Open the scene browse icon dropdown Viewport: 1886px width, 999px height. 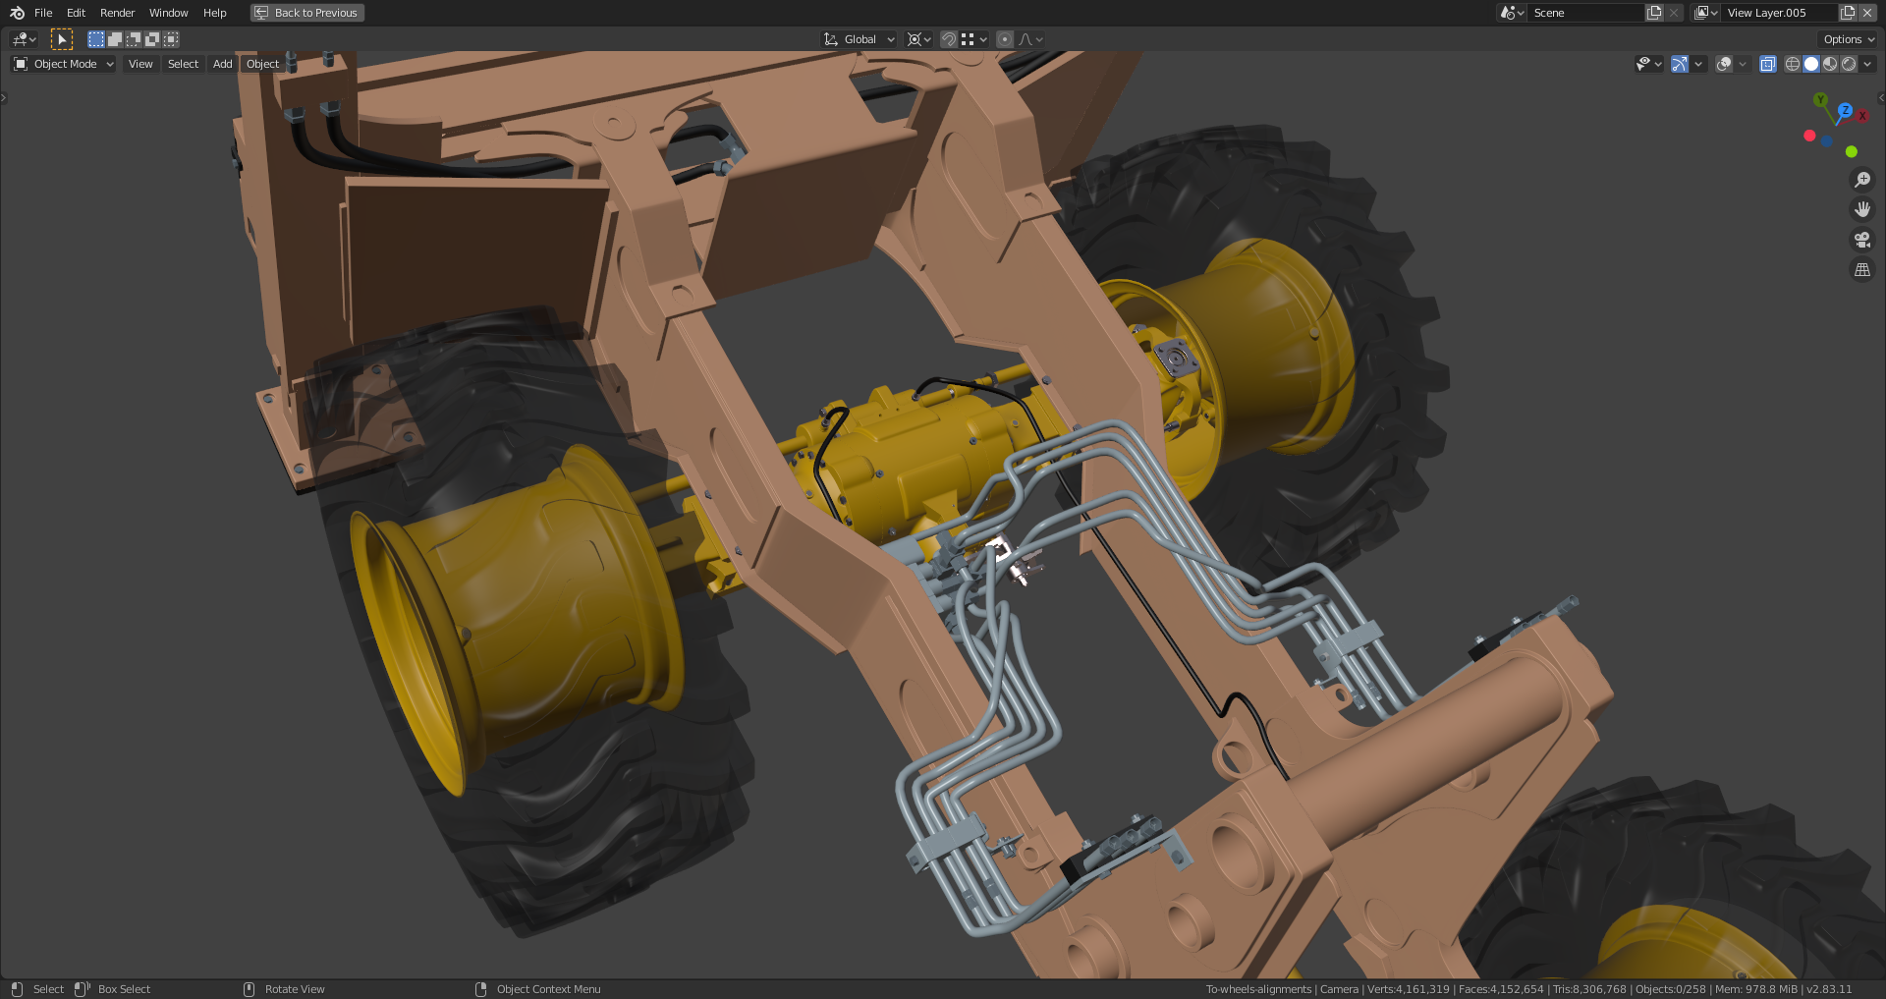click(x=1512, y=13)
